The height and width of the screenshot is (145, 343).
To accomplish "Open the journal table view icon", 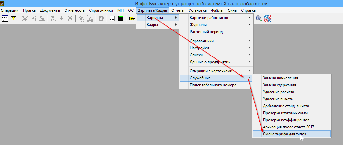I will [5, 18].
